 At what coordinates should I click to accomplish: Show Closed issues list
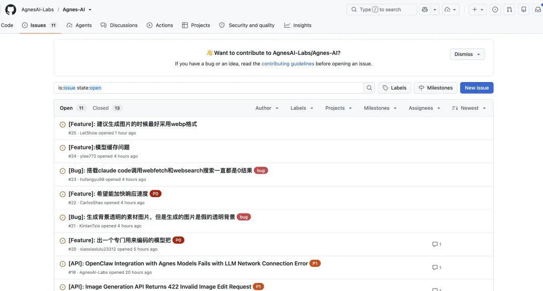108,108
